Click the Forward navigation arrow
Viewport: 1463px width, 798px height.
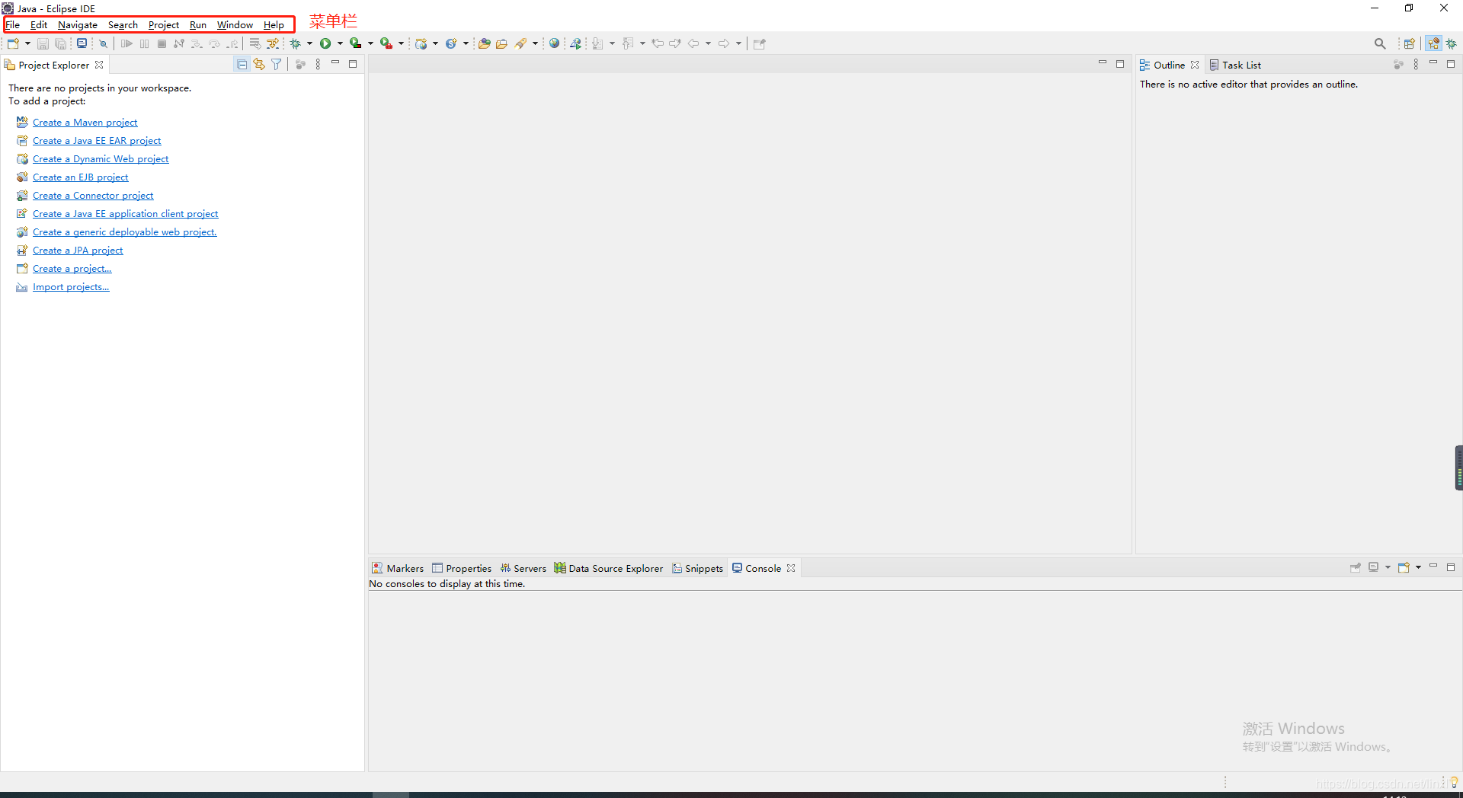[x=723, y=43]
